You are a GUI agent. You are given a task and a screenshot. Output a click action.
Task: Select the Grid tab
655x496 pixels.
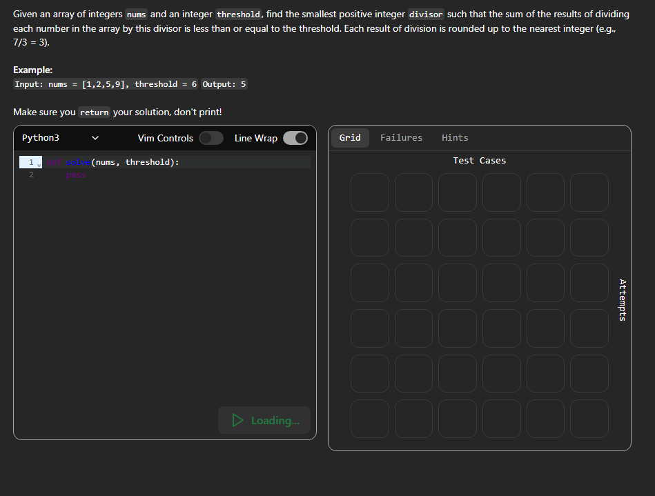pos(350,137)
